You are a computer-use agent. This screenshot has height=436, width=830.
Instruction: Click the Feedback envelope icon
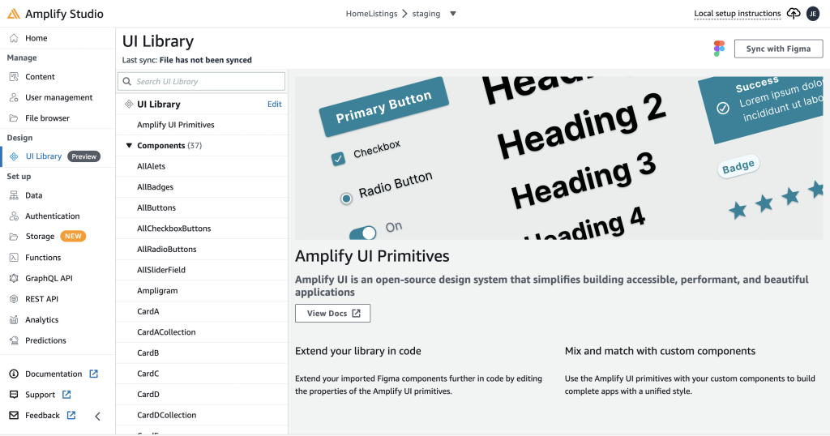click(14, 416)
